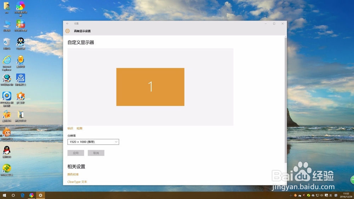The image size is (354, 199).
Task: Open the 360 green plus desktop icon
Action: coord(7,170)
